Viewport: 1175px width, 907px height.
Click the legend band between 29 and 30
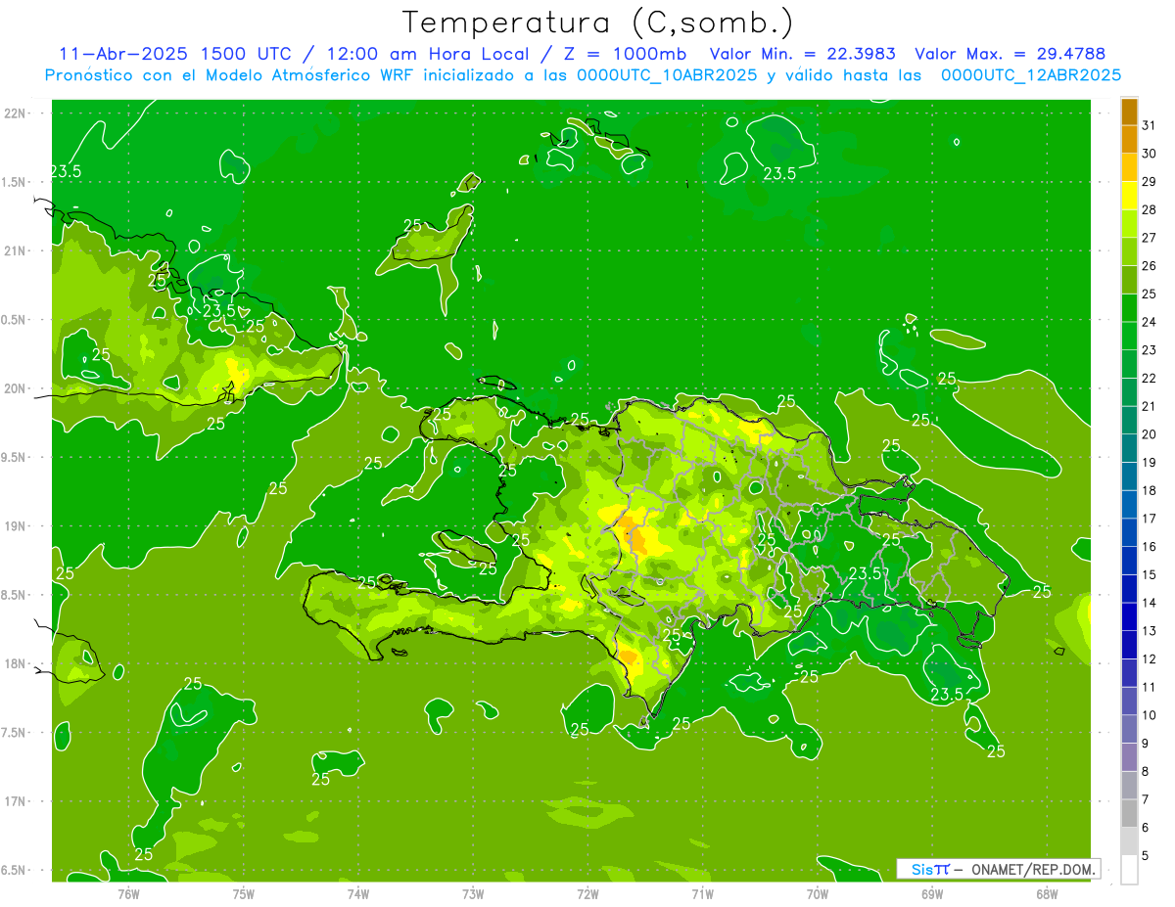tap(1129, 167)
